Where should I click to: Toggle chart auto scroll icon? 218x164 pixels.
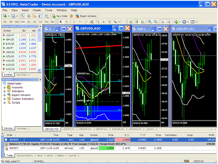(163, 22)
